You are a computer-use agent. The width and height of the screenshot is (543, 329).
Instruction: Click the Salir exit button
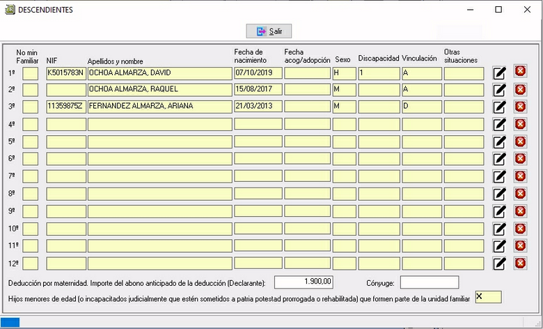point(269,31)
